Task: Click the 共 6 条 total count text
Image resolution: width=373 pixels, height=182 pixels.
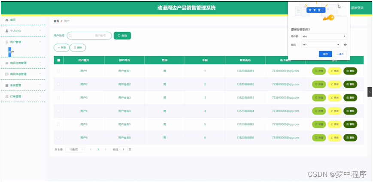Action: (x=58, y=149)
